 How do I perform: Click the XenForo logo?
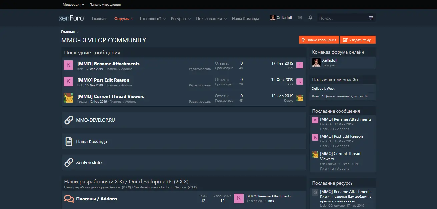pos(72,18)
